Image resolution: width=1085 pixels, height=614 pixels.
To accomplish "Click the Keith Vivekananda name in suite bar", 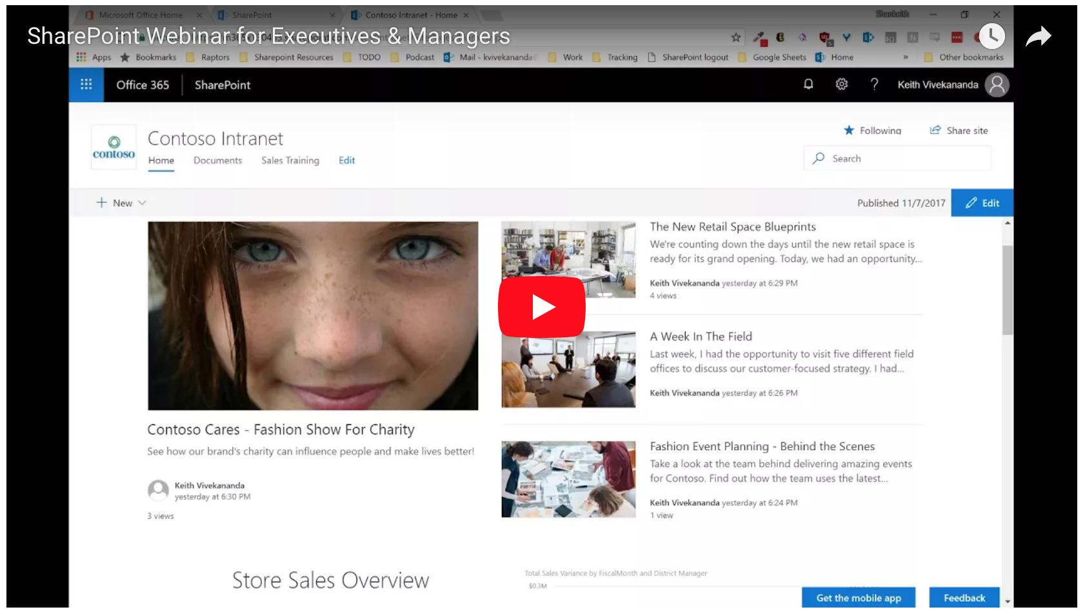I will tap(938, 85).
